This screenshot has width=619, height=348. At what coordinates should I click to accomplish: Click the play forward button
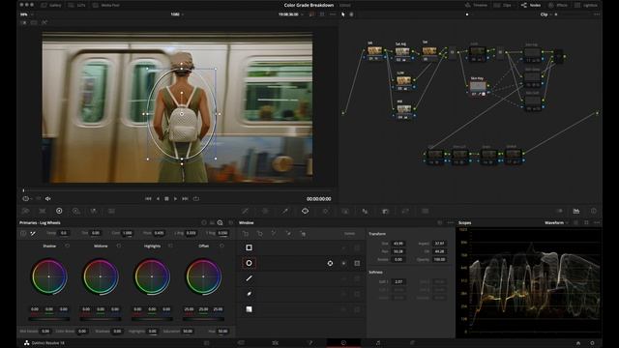coord(175,199)
